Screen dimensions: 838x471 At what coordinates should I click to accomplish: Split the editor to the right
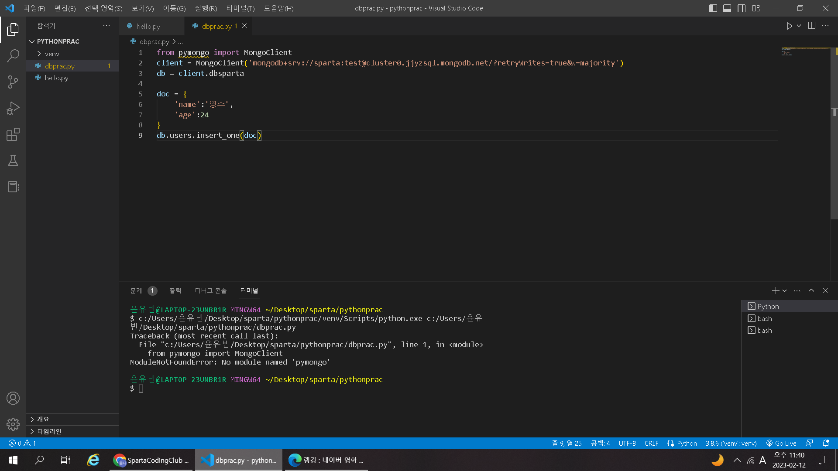(812, 26)
